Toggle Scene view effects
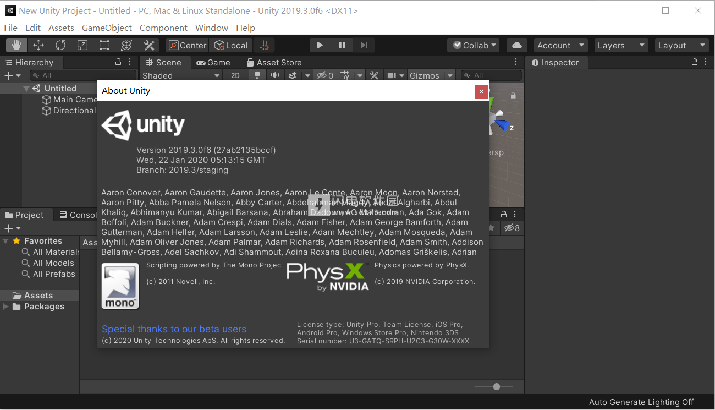The height and width of the screenshot is (410, 715). coord(293,75)
